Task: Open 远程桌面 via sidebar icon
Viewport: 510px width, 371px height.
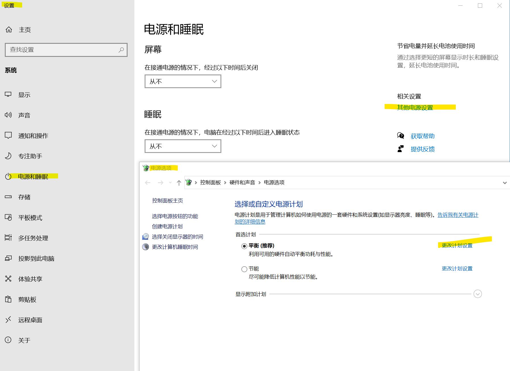Action: (x=8, y=320)
